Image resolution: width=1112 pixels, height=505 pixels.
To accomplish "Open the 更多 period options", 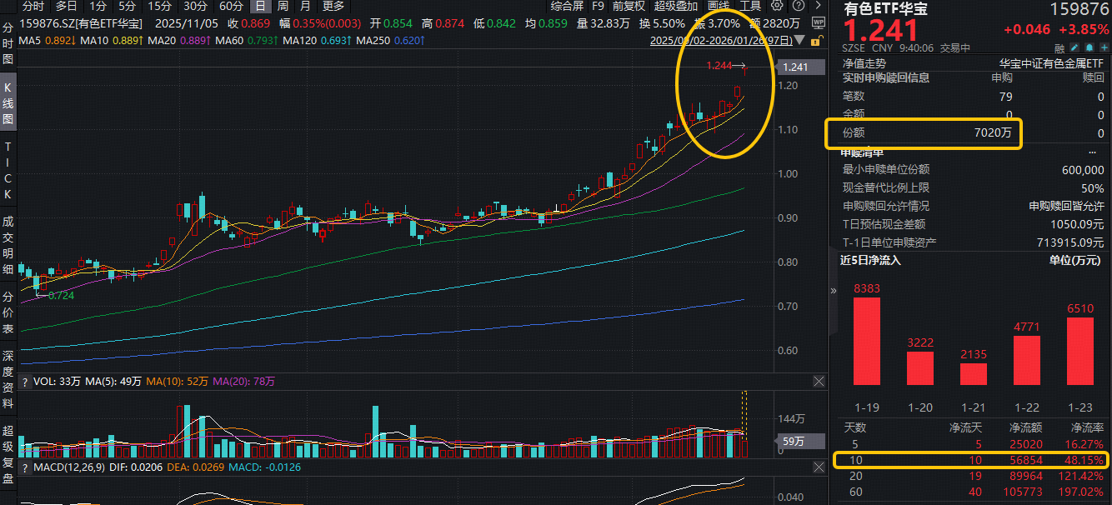I will [x=333, y=6].
